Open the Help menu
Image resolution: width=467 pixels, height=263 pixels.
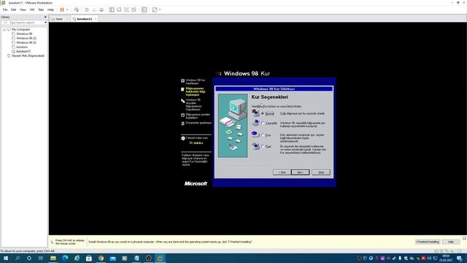(50, 9)
